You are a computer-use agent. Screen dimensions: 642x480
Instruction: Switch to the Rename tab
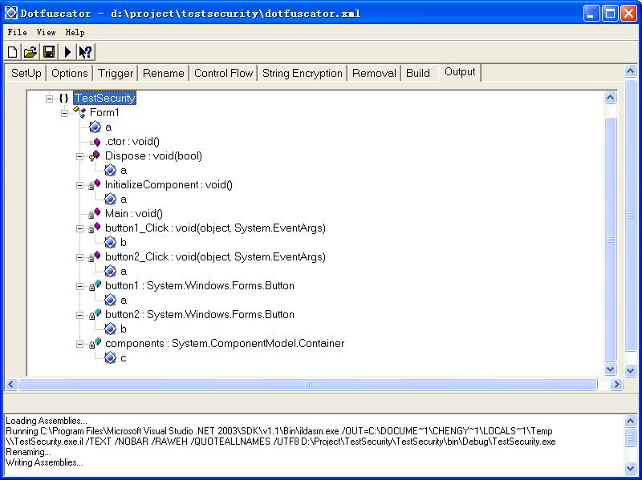[163, 73]
